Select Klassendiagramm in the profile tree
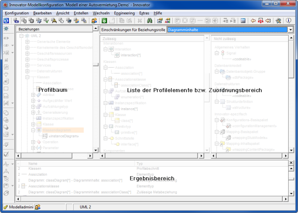298x213 pixels. pos(57,130)
